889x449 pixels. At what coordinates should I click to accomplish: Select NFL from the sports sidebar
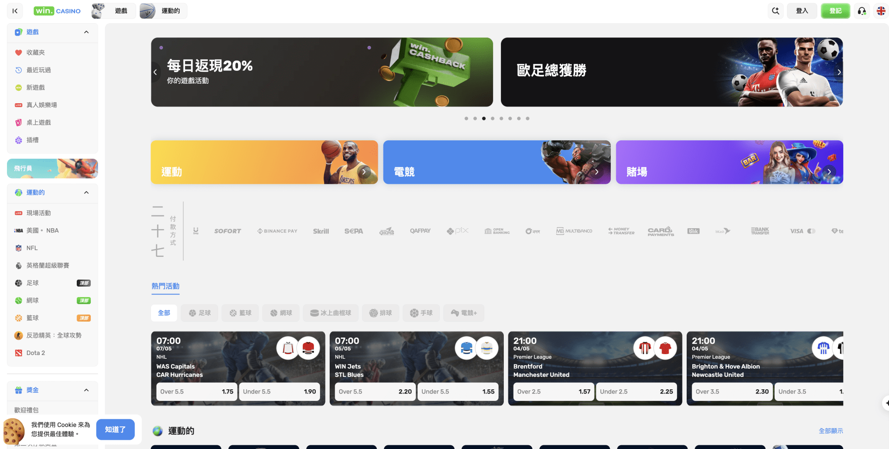[32, 248]
